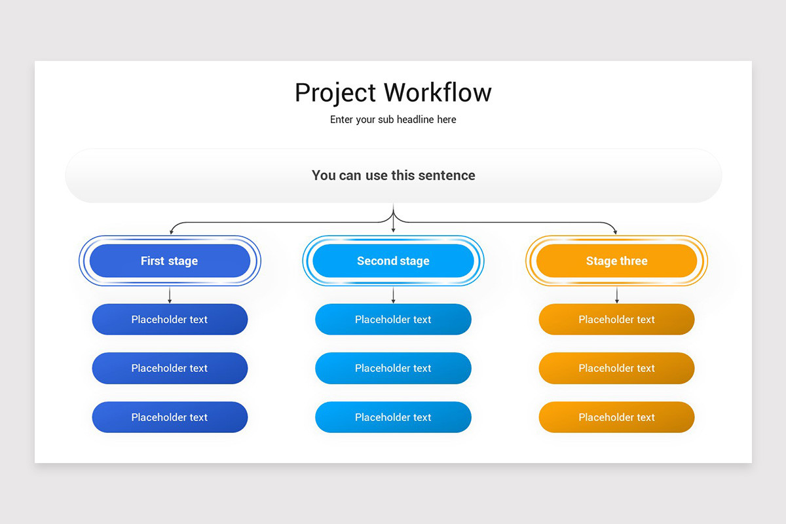786x524 pixels.
Task: Click the "Project Workflow" title text
Action: pyautogui.click(x=393, y=92)
